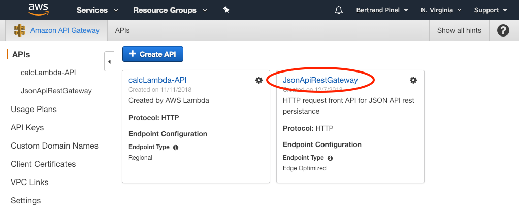Open the gear menu on calcLambda-API card
This screenshot has width=519, height=217.
point(259,80)
